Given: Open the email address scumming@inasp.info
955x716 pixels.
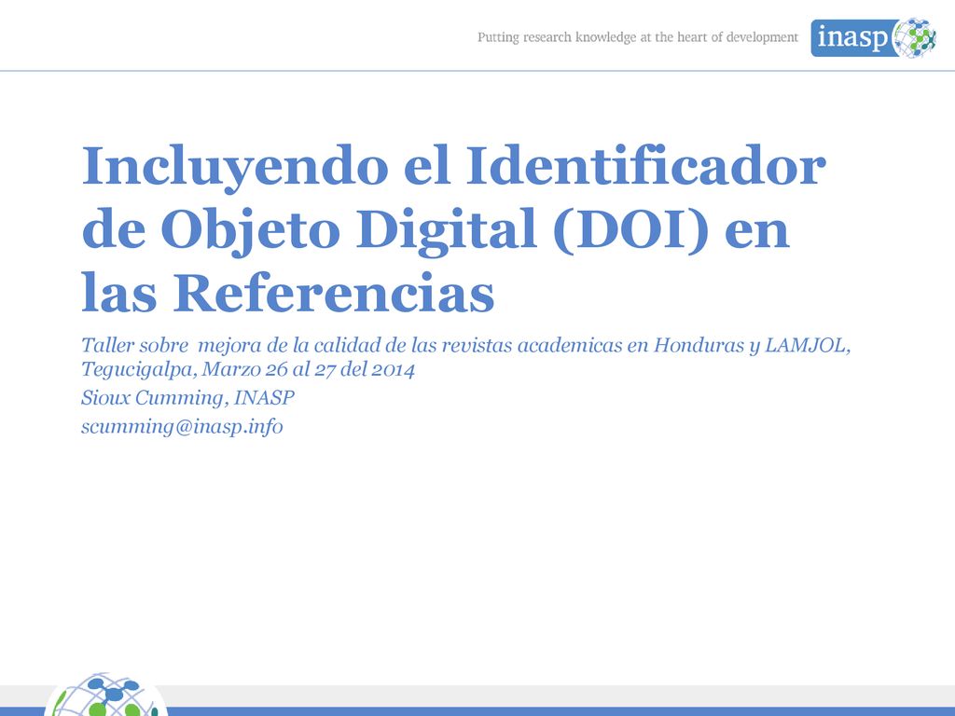Looking at the screenshot, I should pos(182,426).
